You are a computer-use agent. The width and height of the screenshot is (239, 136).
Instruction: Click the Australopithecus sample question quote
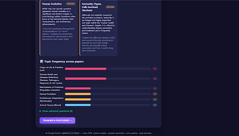pyautogui.click(x=58, y=34)
